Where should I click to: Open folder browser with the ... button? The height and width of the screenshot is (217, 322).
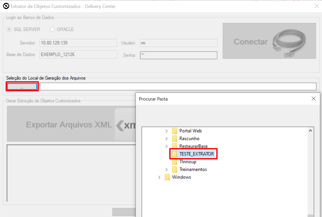click(x=22, y=87)
